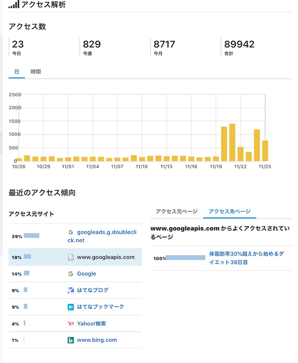Click the chart bar at 11/20
This screenshot has width=298, height=363.
(224, 144)
